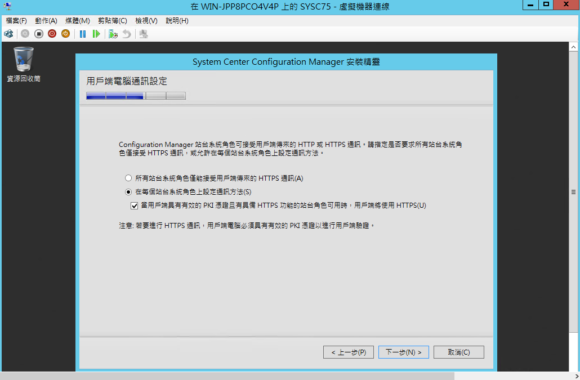Image resolution: width=580 pixels, height=380 pixels.
Task: Maximize the VM connection window
Action: tap(546, 5)
